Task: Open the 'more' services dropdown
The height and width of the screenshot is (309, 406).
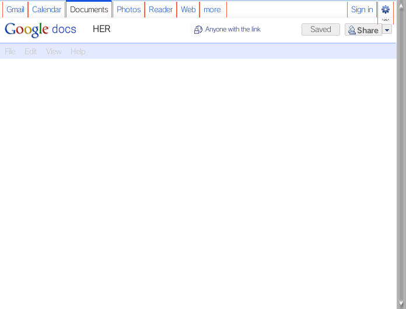Action: click(212, 9)
